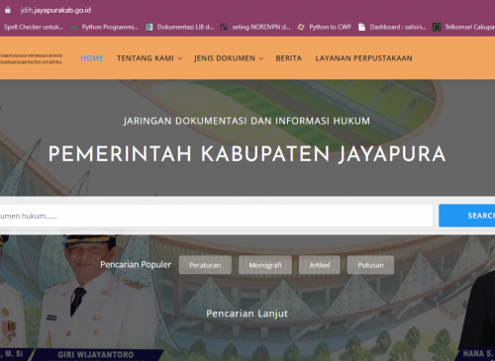495x361 pixels.
Task: Expand the Pencarian Lanjut advanced search
Action: tap(247, 314)
